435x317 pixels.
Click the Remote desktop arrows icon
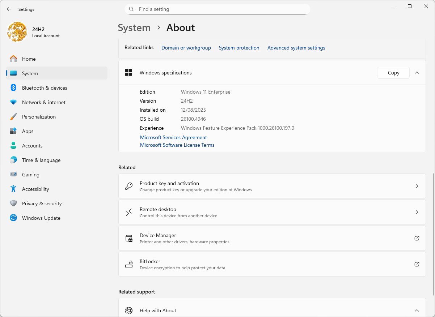coord(129,212)
